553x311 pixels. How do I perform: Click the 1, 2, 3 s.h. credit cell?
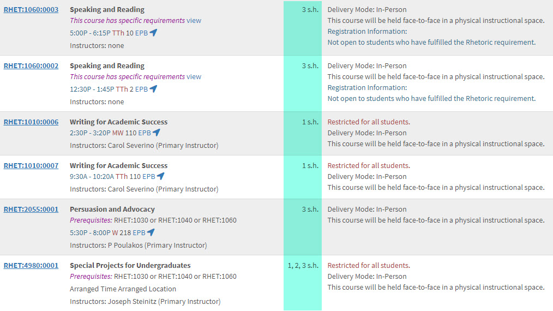303,266
